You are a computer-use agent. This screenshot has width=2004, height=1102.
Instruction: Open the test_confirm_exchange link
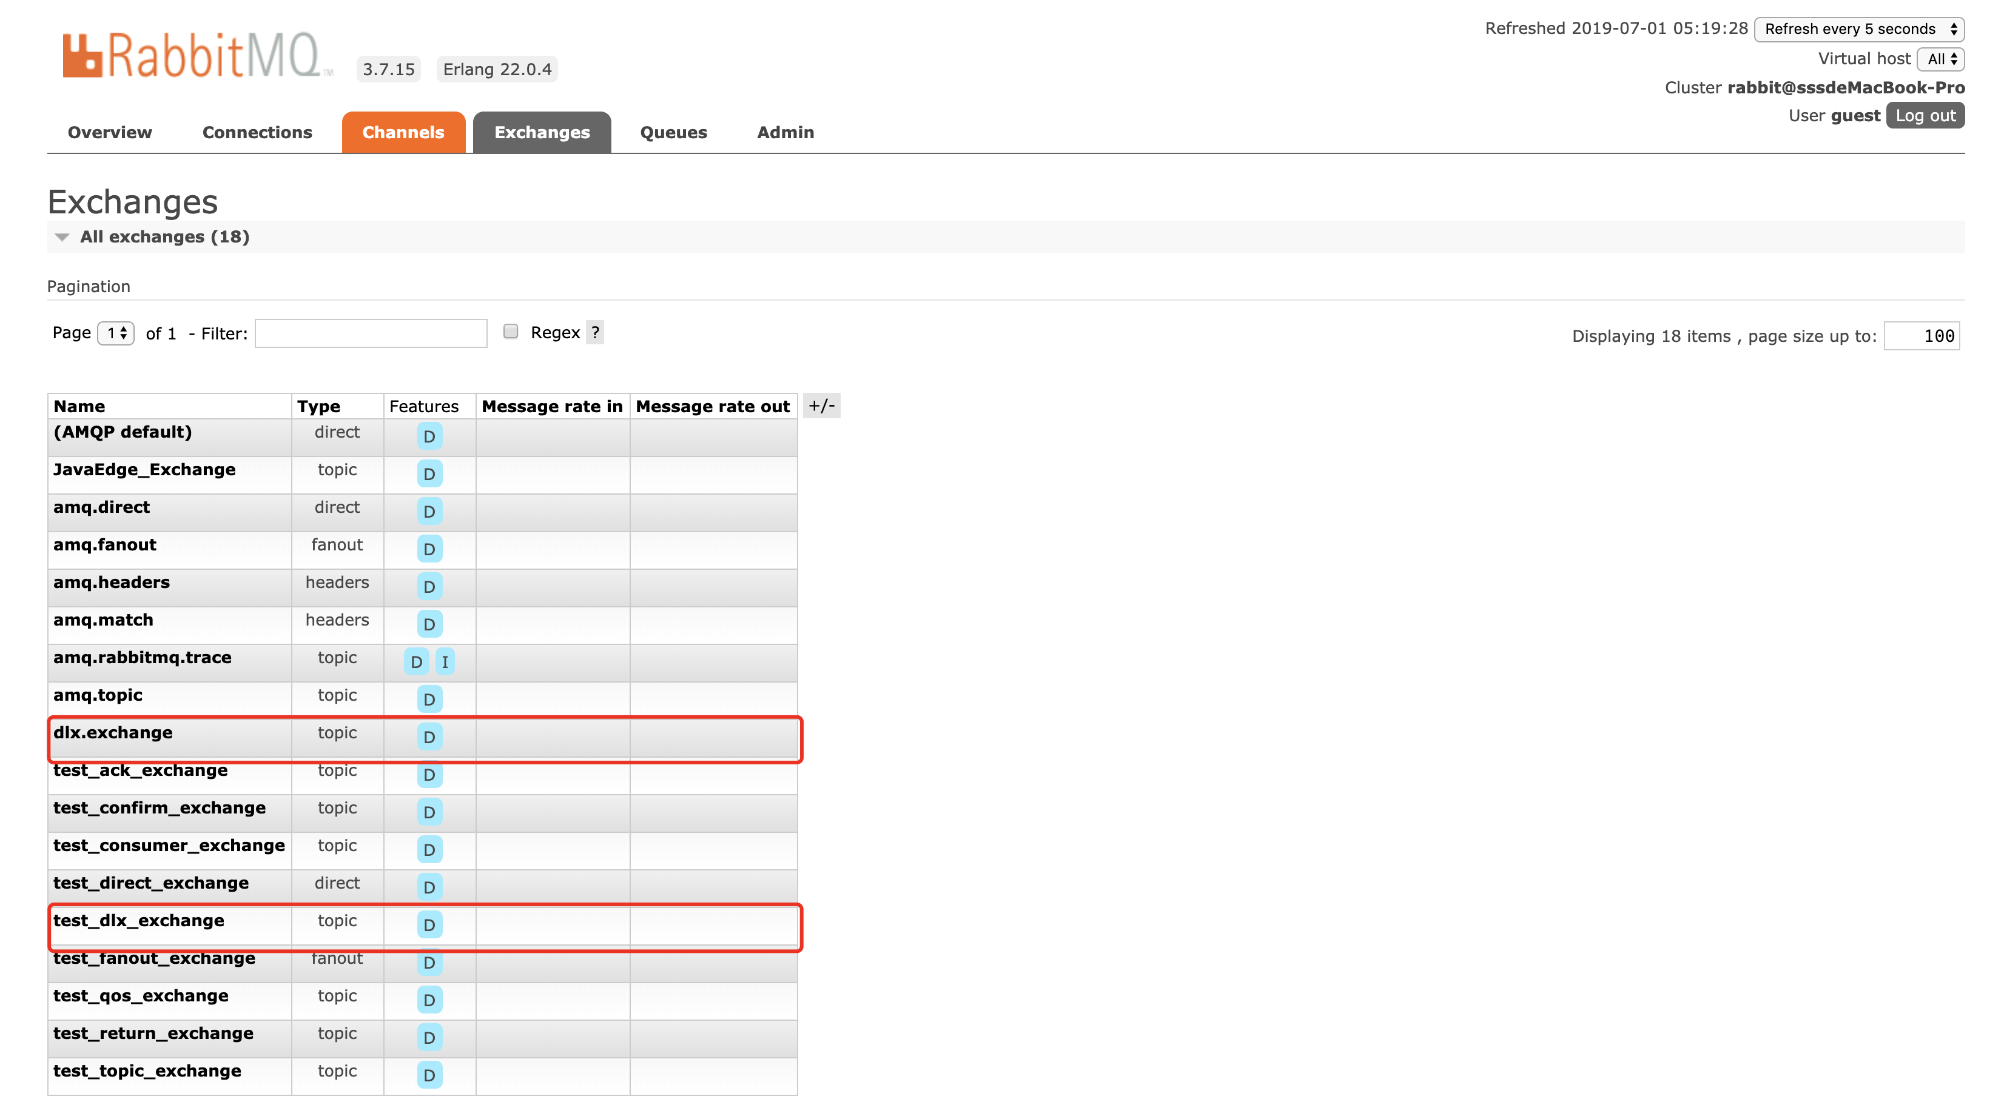[160, 807]
